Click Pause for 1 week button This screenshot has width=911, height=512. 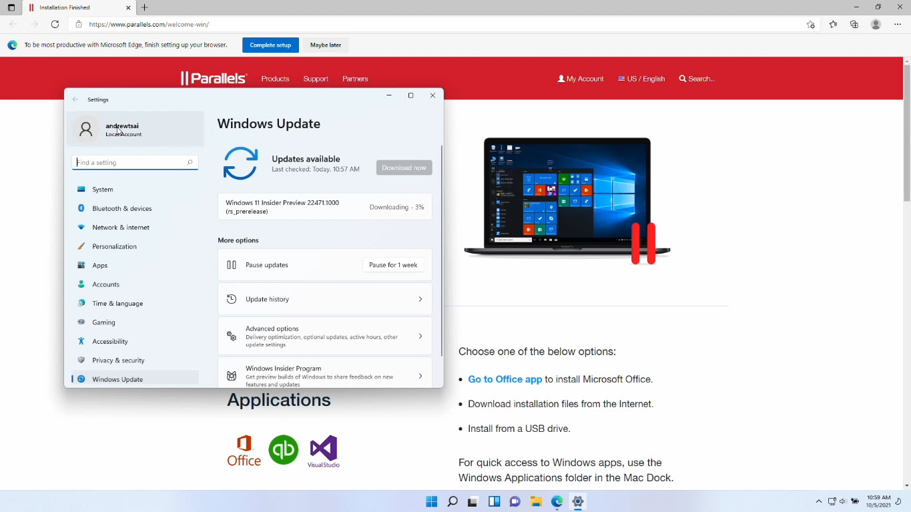tap(393, 265)
